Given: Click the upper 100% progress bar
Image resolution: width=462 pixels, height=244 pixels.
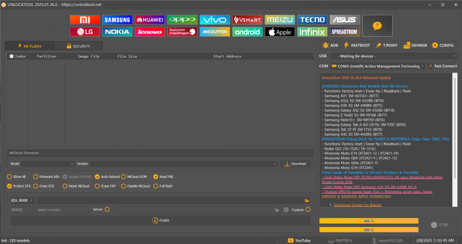Looking at the screenshot, I should coord(369,221).
